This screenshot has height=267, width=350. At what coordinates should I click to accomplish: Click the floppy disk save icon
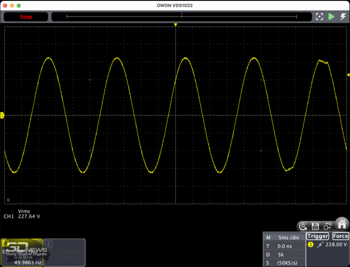pyautogui.click(x=315, y=226)
